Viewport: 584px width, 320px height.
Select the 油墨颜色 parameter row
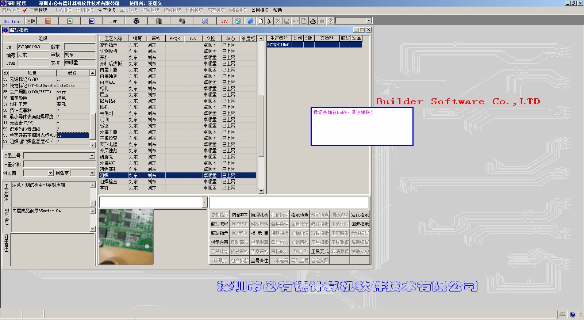pos(46,98)
